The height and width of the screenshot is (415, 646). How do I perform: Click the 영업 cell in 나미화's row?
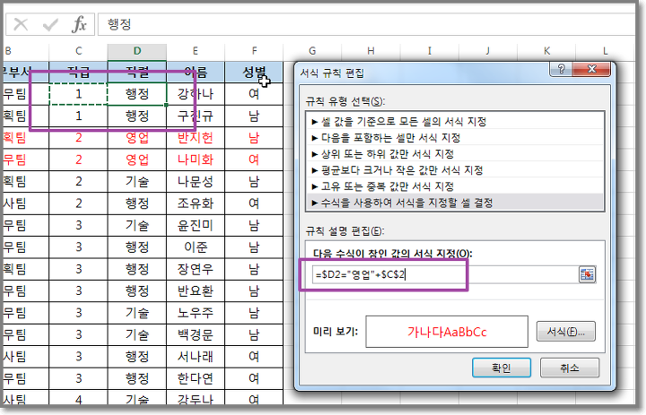pos(137,160)
